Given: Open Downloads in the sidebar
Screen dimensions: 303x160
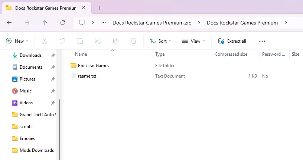Looking at the screenshot, I should [x=30, y=55].
